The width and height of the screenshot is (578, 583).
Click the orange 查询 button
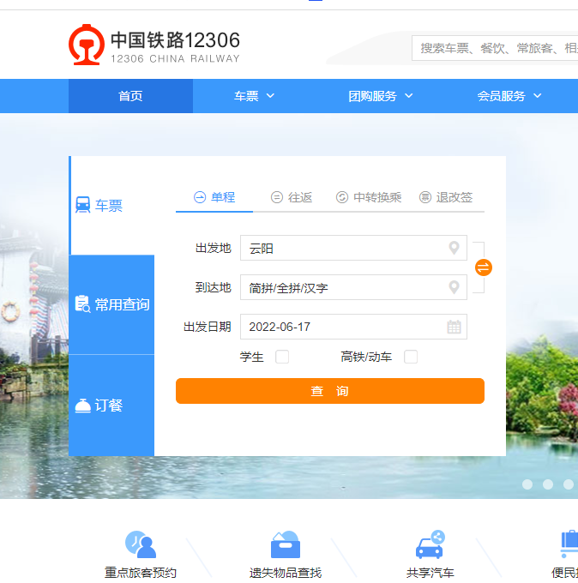[x=330, y=391]
